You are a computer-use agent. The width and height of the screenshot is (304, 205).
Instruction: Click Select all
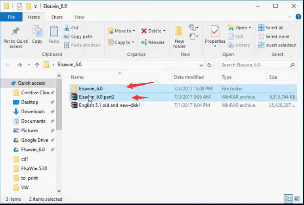click(x=271, y=28)
